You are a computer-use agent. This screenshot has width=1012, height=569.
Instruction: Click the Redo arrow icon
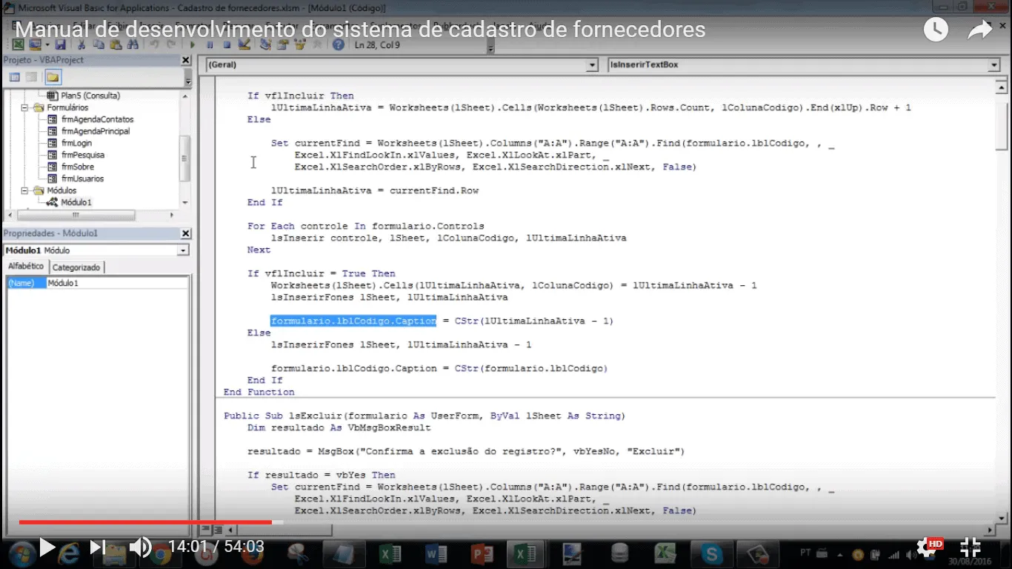pyautogui.click(x=171, y=45)
